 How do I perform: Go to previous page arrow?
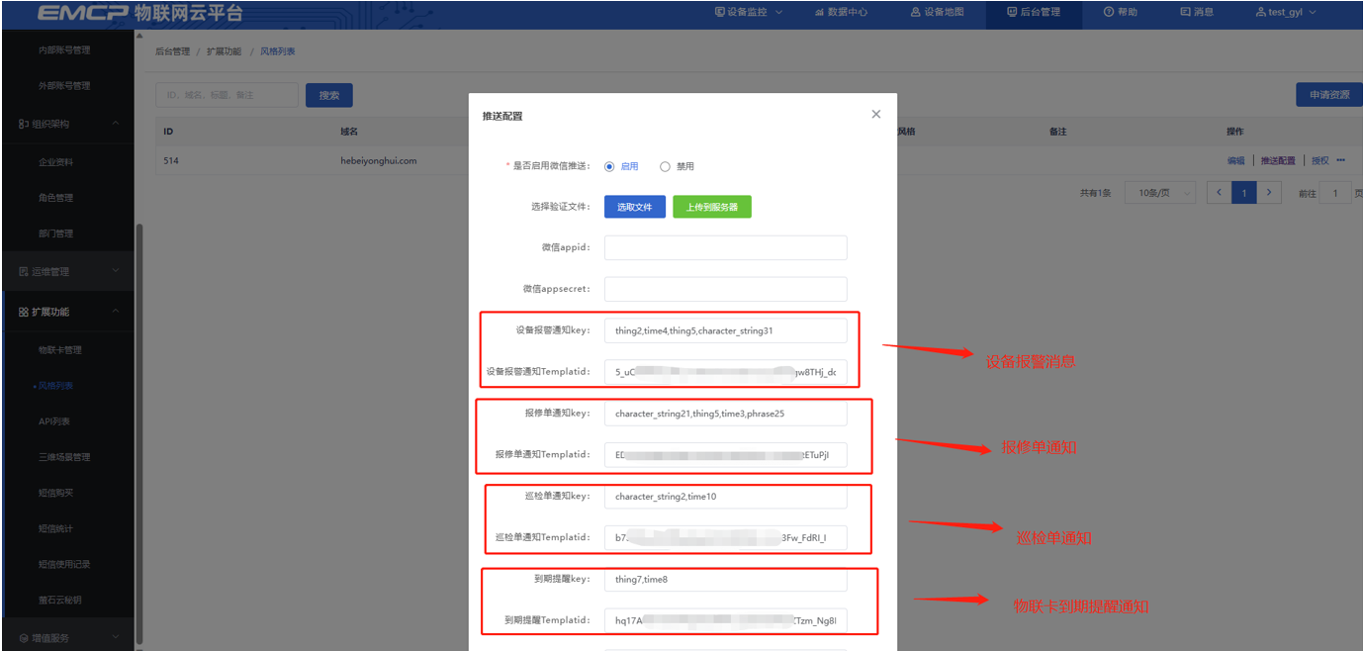click(1219, 193)
